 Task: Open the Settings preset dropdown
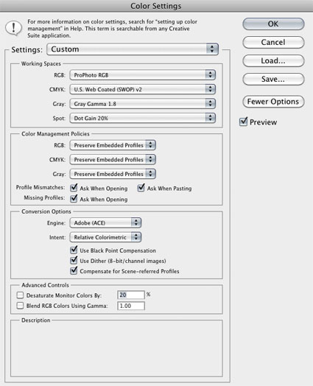133,49
